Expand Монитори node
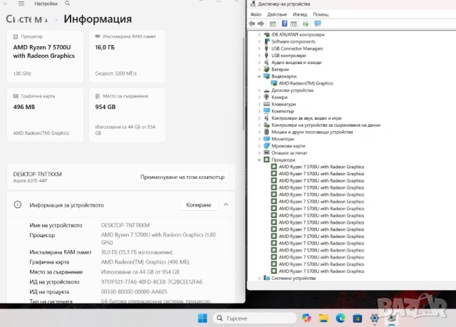Screen dimensions: 456x327 [x=259, y=139]
